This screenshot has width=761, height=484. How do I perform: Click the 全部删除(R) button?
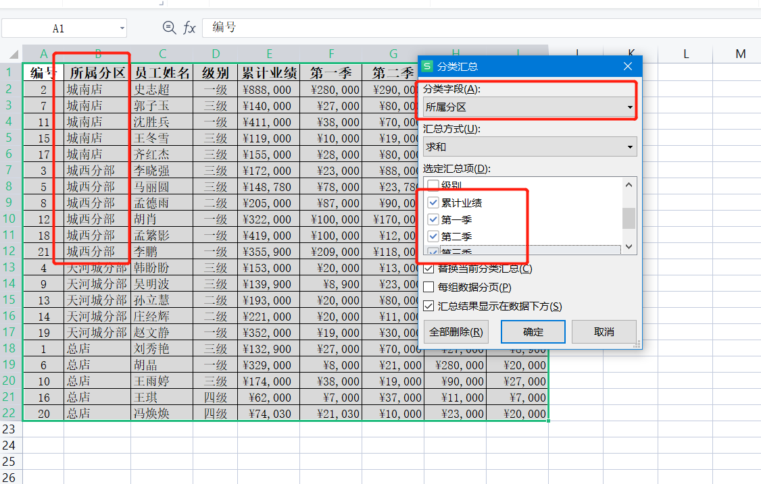coord(456,332)
